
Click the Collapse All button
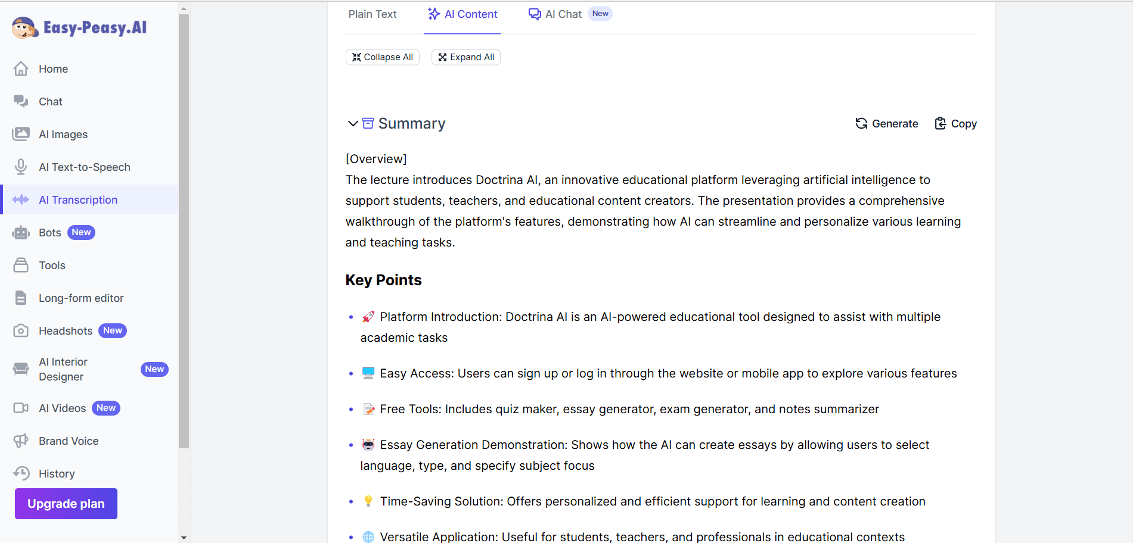click(x=383, y=57)
